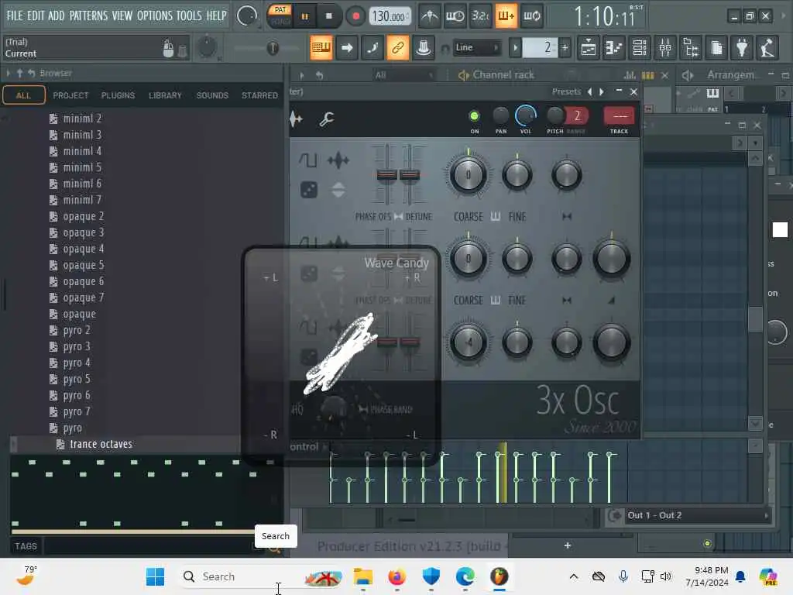Open File Explorer from taskbar
Viewport: 793px width, 595px height.
[363, 576]
